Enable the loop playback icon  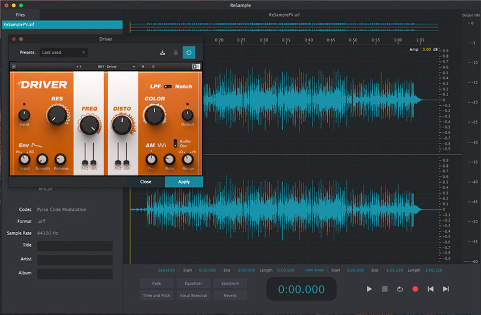(400, 289)
